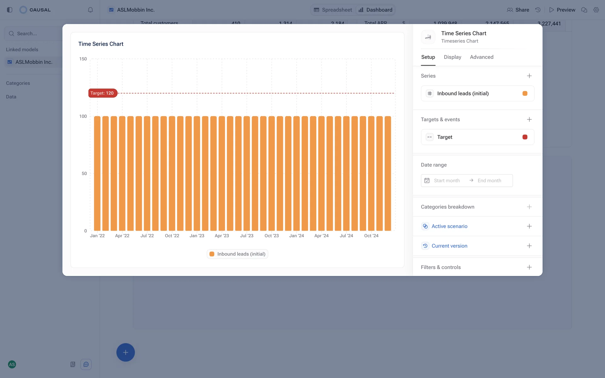Switch to Spreadsheet view
This screenshot has width=605, height=378.
333,10
